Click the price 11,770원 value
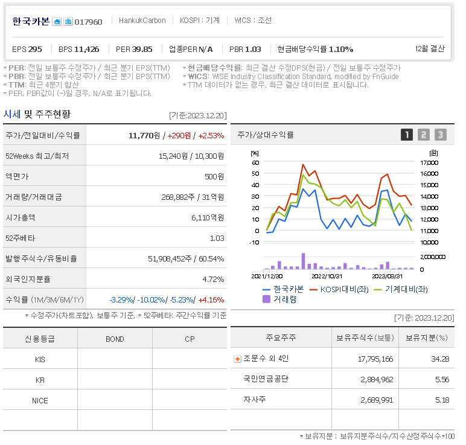466x445 pixels. pyautogui.click(x=144, y=136)
